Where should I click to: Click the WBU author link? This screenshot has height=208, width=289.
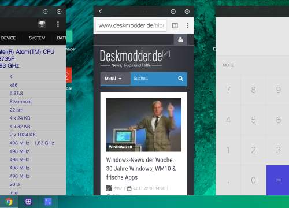pos(117,188)
